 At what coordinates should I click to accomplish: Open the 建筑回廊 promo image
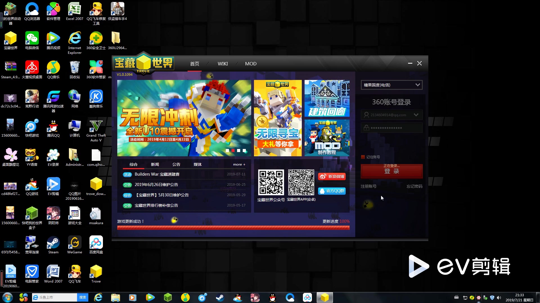[327, 98]
